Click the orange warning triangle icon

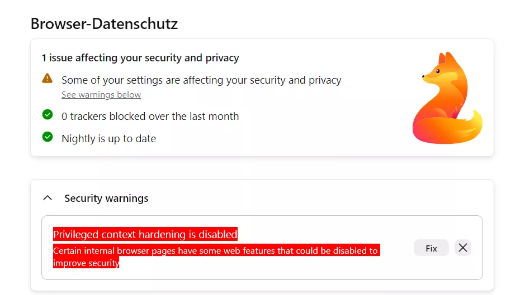point(48,78)
